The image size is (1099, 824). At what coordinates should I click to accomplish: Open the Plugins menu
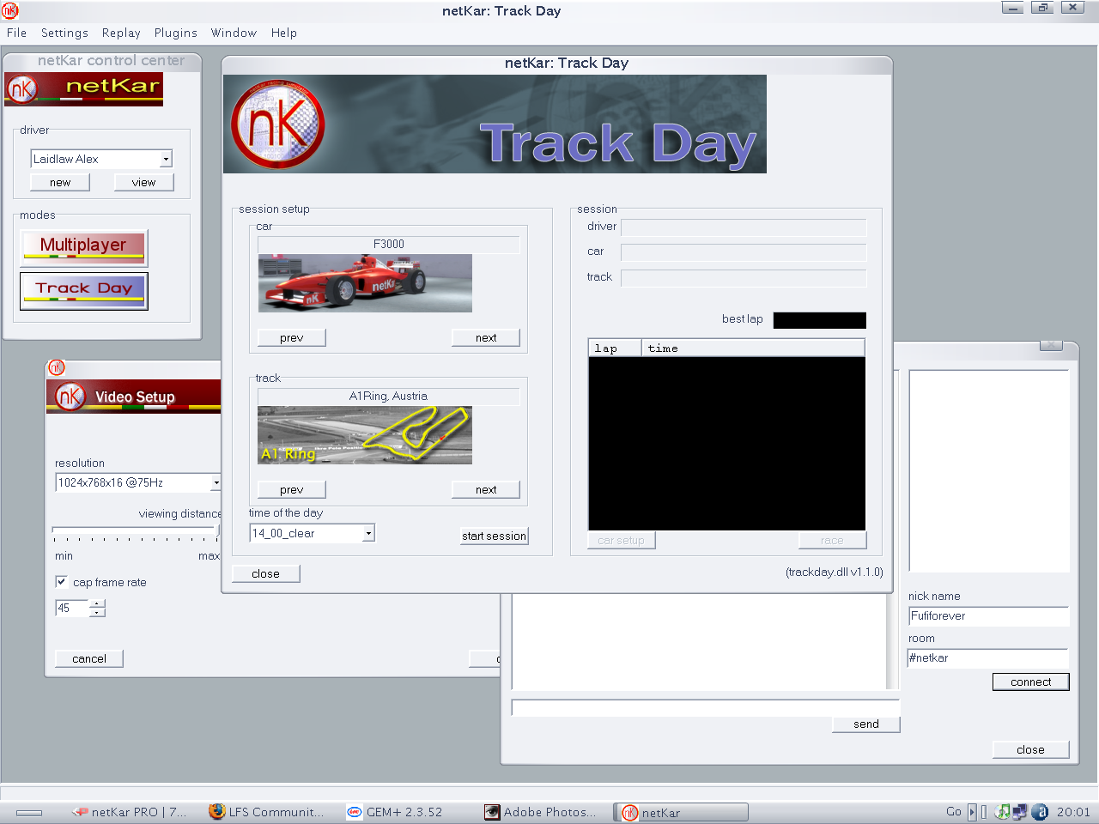coord(176,33)
